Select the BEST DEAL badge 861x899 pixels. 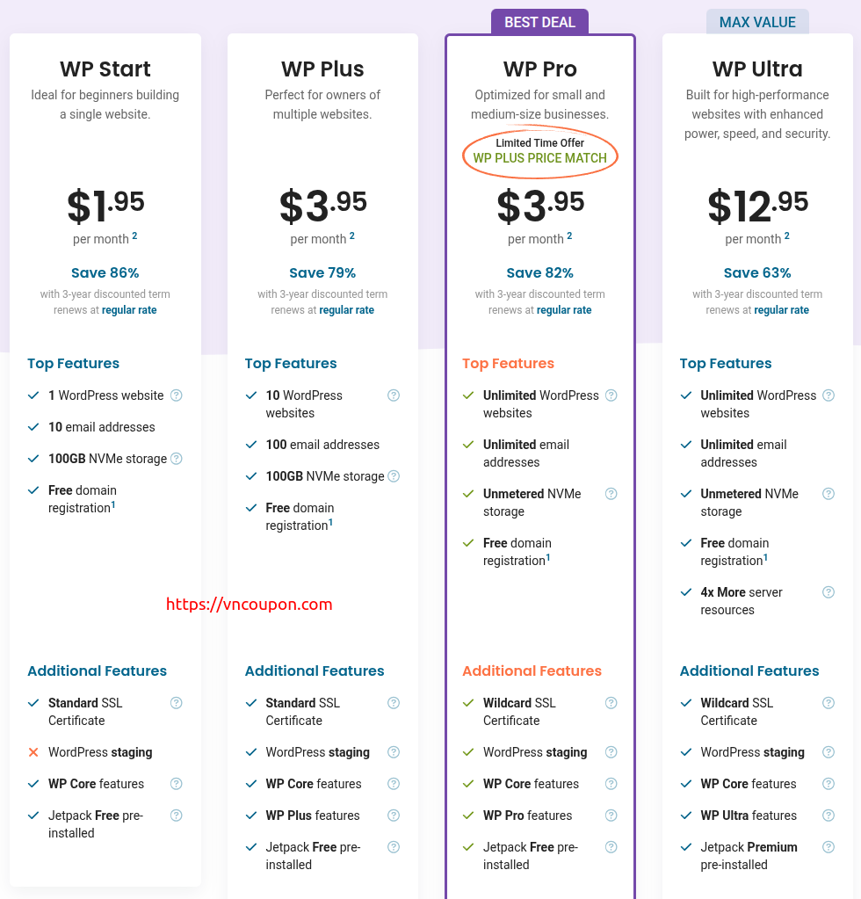click(540, 22)
